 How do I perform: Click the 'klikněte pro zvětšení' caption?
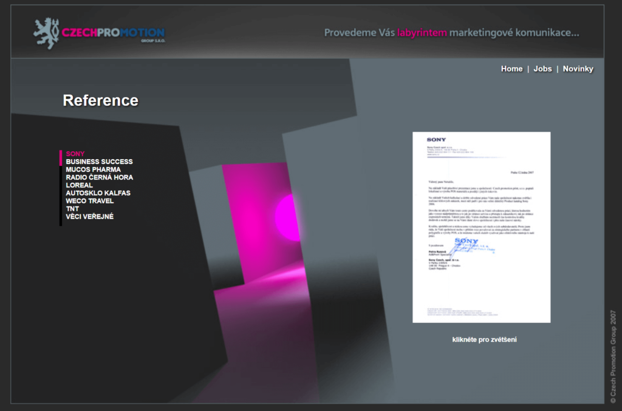[x=484, y=339]
